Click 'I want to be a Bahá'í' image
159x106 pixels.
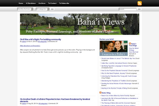pyautogui.click(x=114, y=48)
